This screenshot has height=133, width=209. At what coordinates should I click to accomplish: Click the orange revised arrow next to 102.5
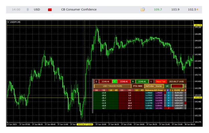[197, 10]
